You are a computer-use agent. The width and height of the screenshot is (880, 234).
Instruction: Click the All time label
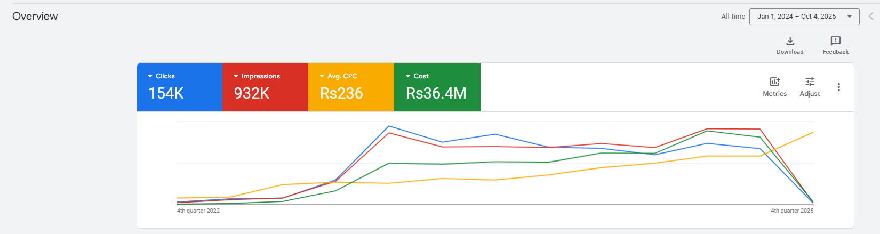pyautogui.click(x=733, y=17)
